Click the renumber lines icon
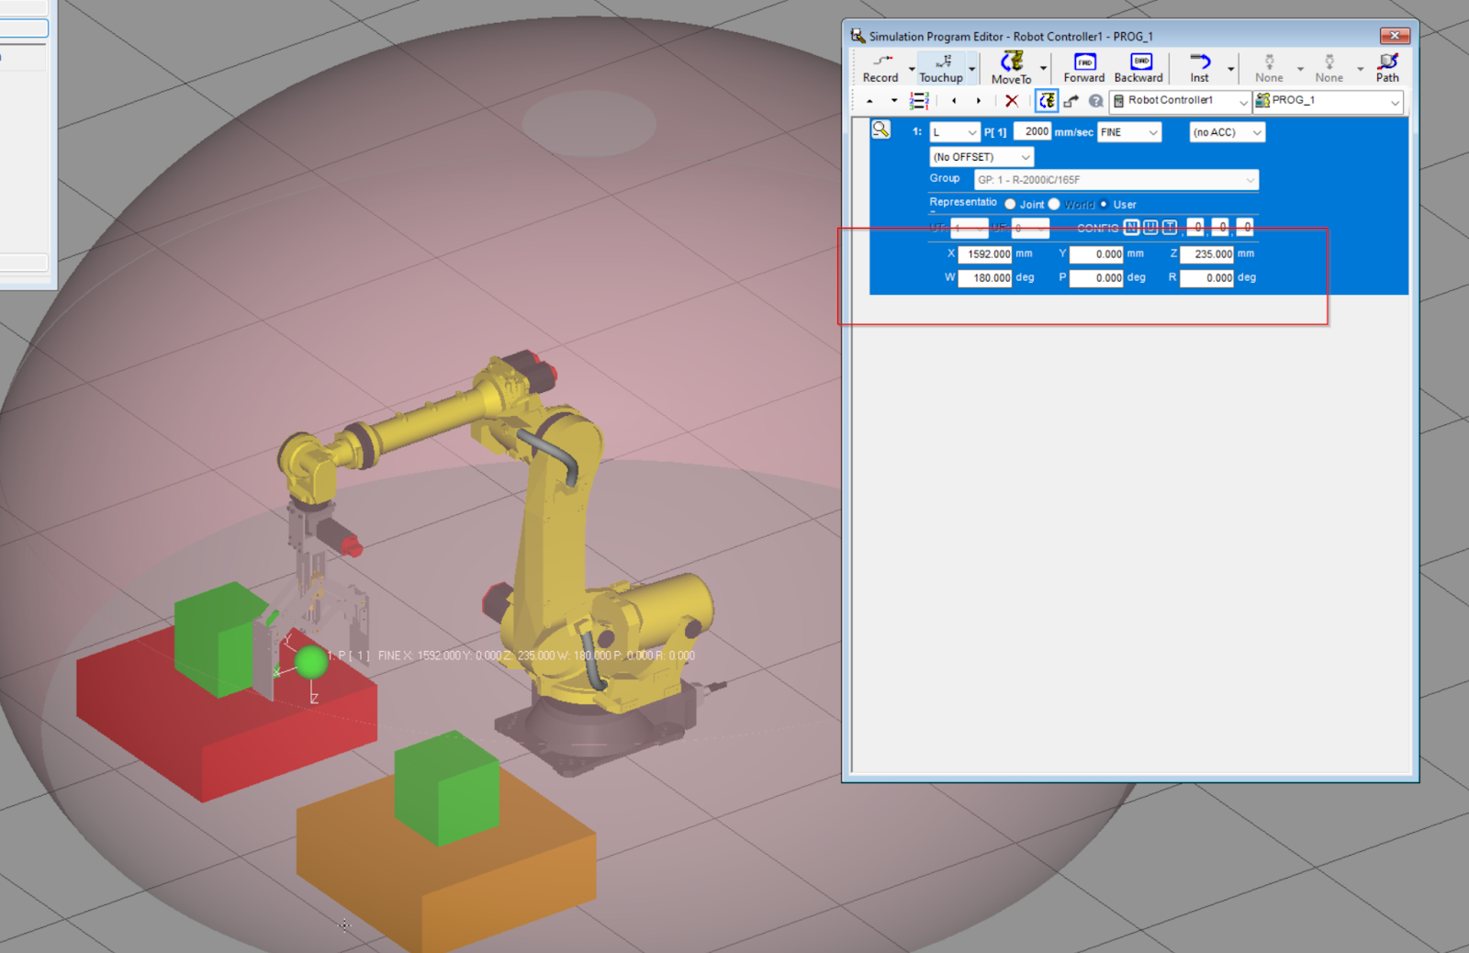This screenshot has width=1469, height=953. 919,101
